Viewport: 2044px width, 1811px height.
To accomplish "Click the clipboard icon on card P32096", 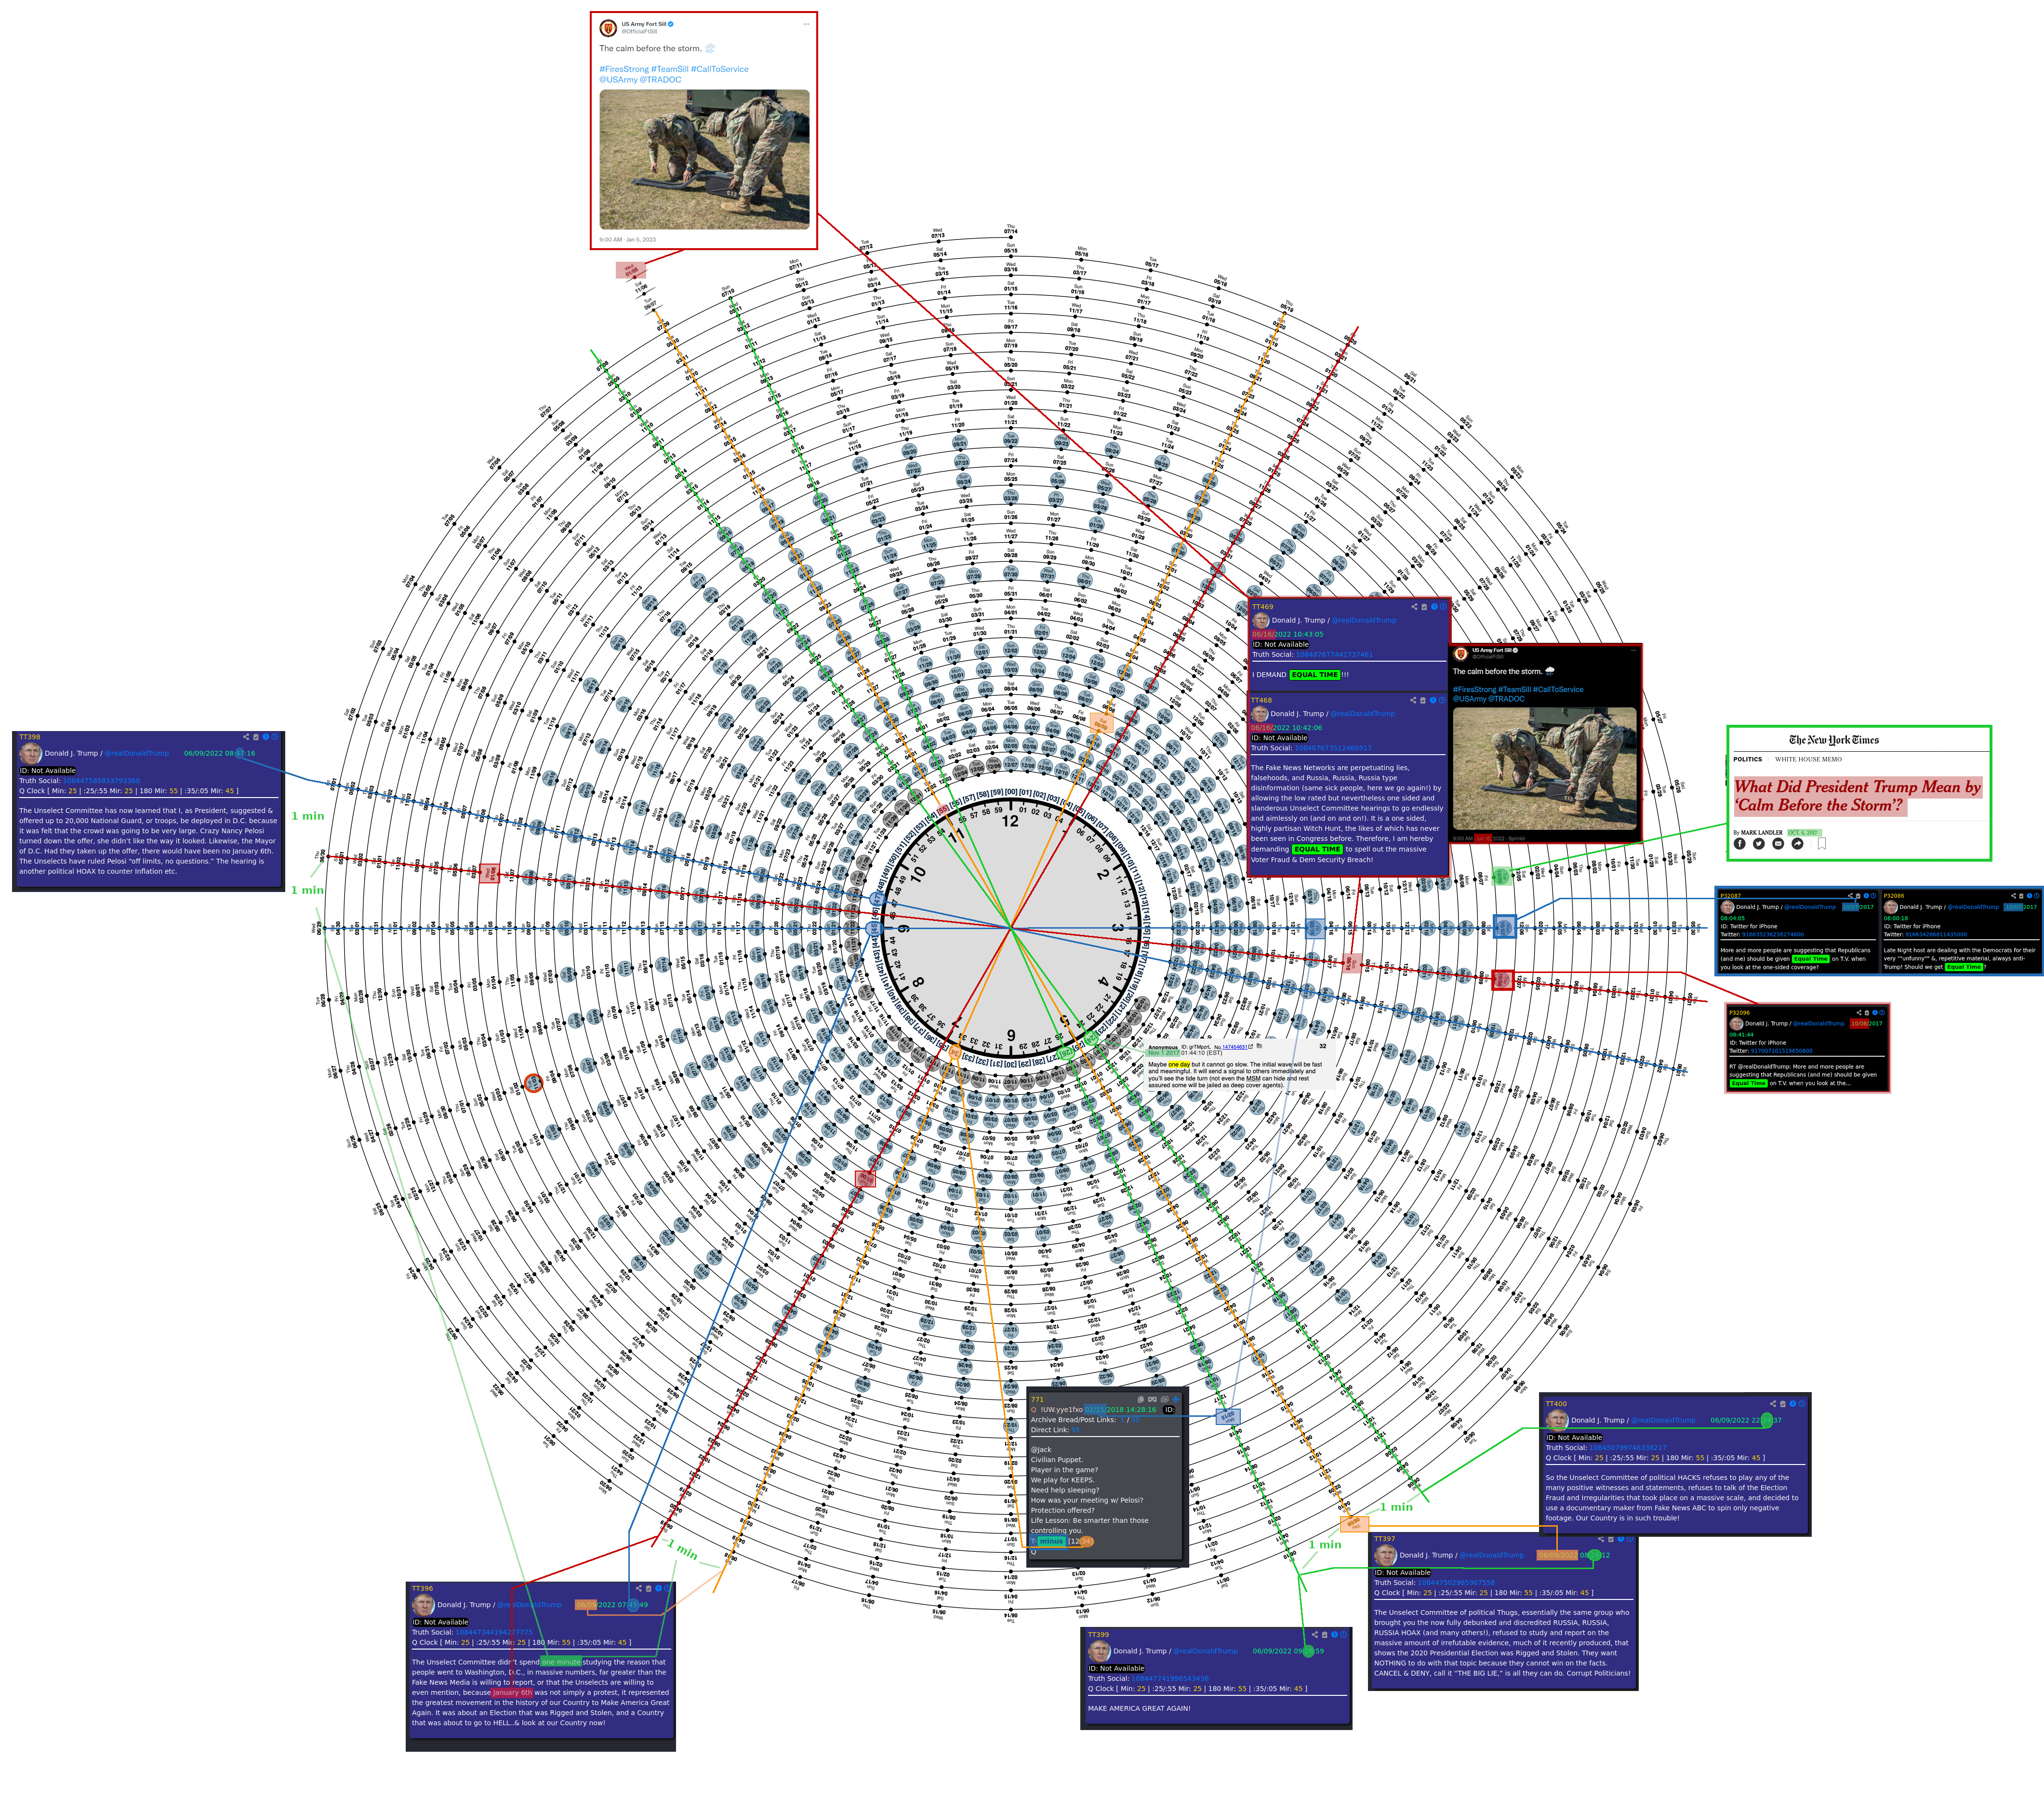I will click(1867, 1013).
